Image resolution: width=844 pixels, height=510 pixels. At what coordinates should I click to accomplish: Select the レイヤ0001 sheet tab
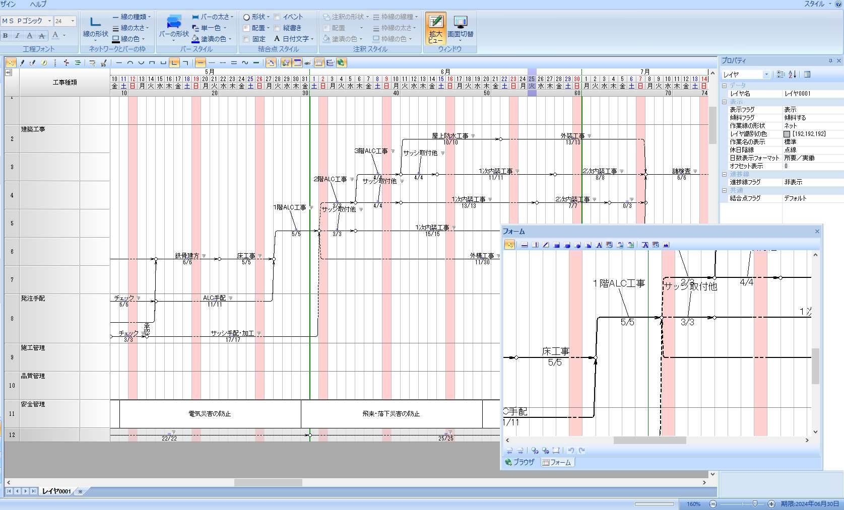coord(56,491)
